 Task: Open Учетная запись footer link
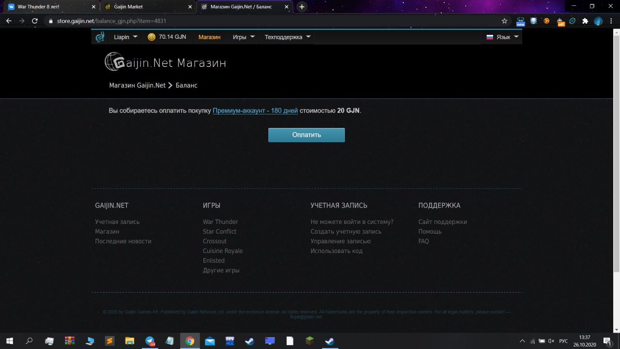coord(117,222)
